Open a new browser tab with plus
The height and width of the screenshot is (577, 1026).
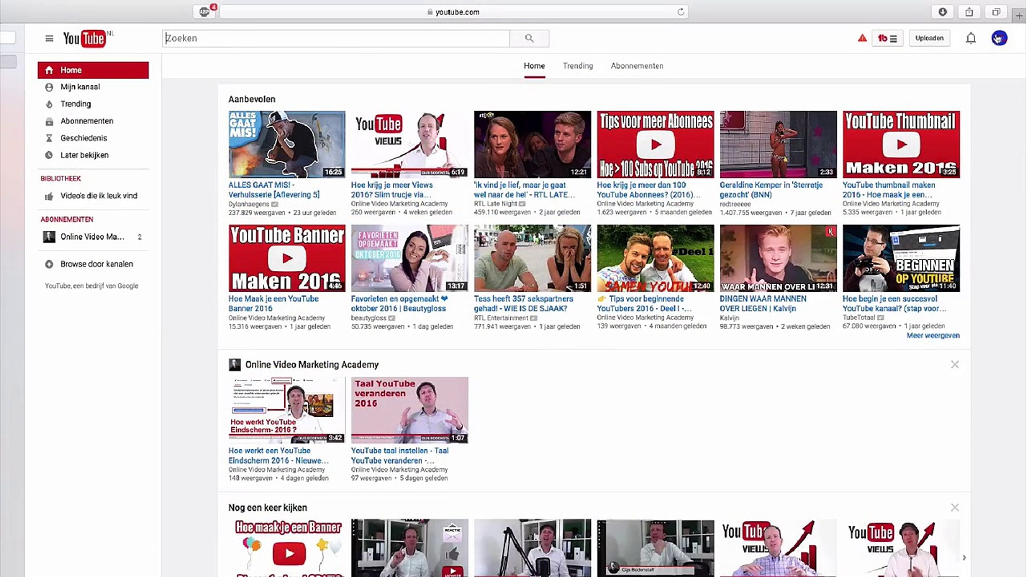coord(1019,15)
